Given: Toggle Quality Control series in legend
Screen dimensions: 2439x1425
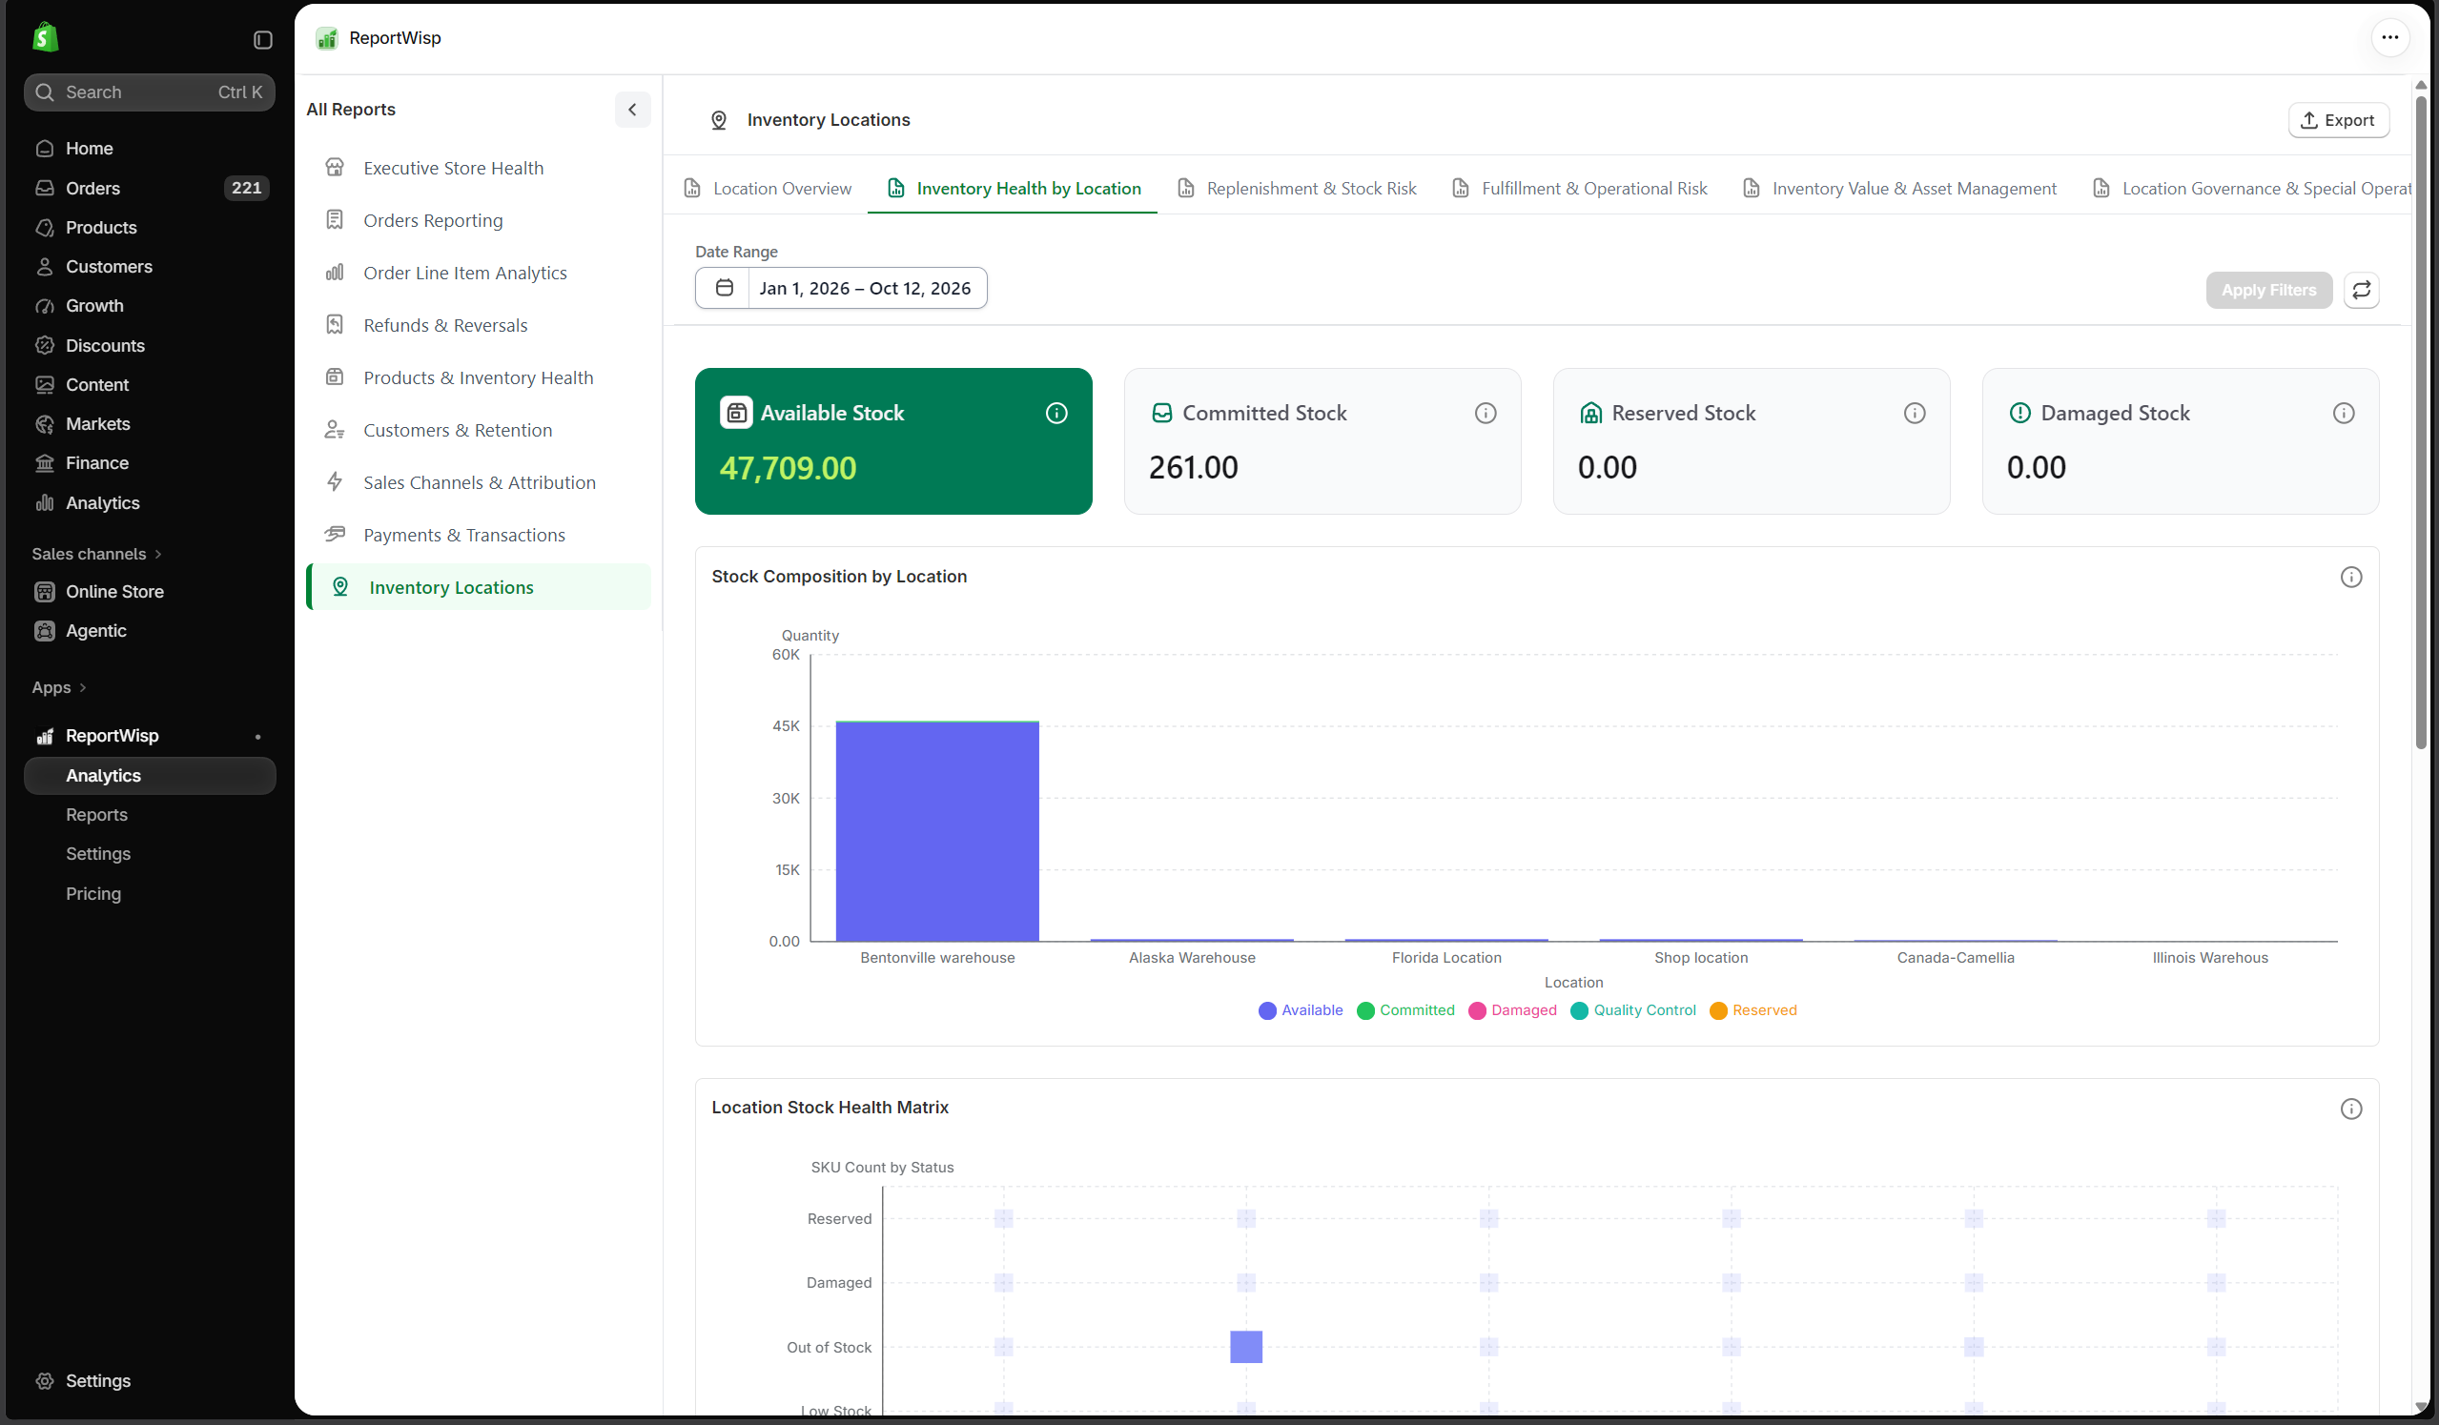Looking at the screenshot, I should pos(1632,1010).
